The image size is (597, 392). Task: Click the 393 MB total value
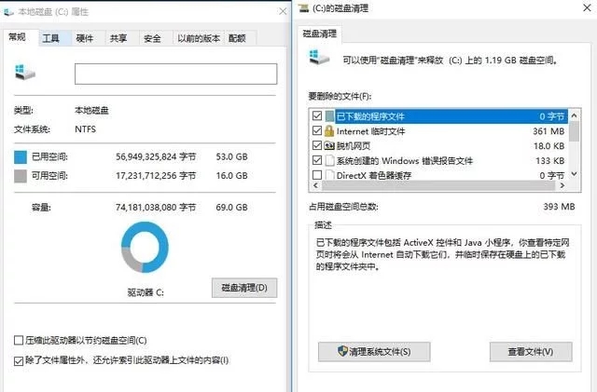[x=559, y=207]
